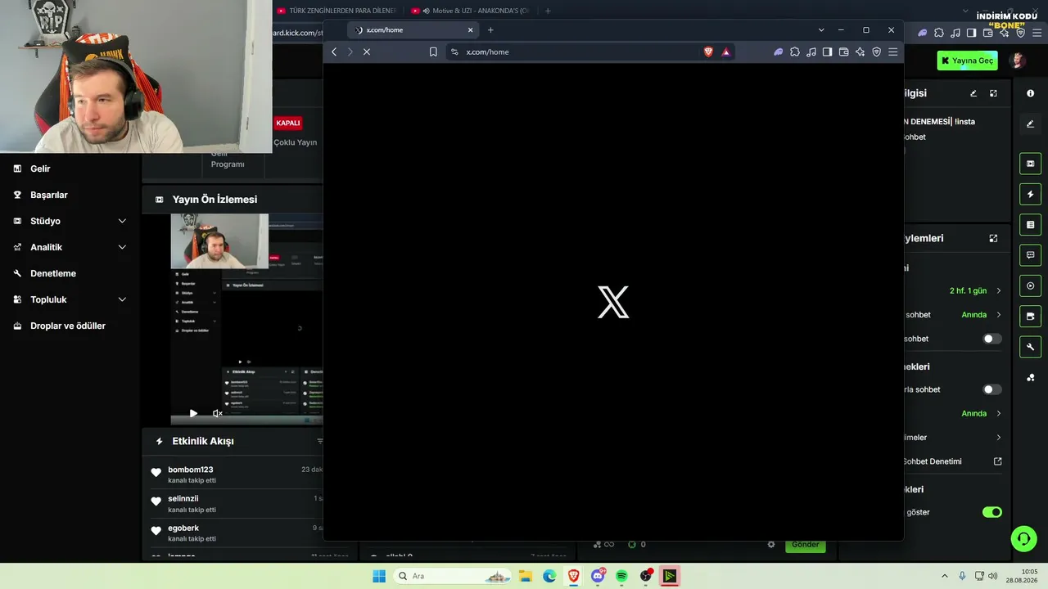Open Brave Shields lion icon in address bar
This screenshot has width=1048, height=589.
click(x=708, y=52)
